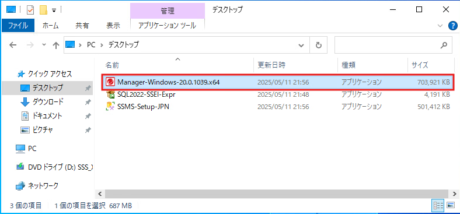Open ダウンロード in the navigation pane
This screenshot has height=214, width=460.
click(x=47, y=102)
